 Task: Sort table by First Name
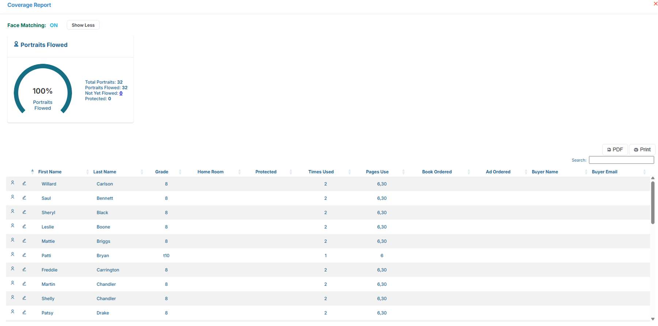tap(50, 172)
